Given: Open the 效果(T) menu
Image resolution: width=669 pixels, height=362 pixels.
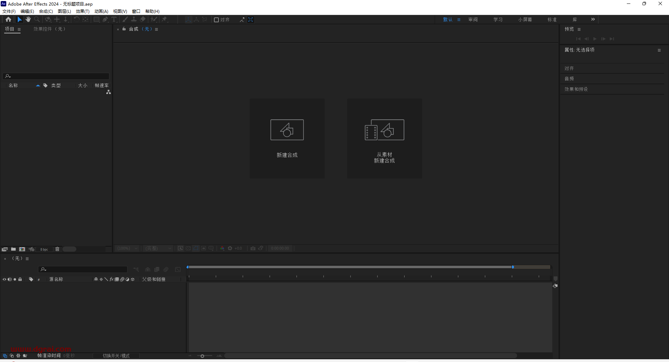Looking at the screenshot, I should pos(83,11).
